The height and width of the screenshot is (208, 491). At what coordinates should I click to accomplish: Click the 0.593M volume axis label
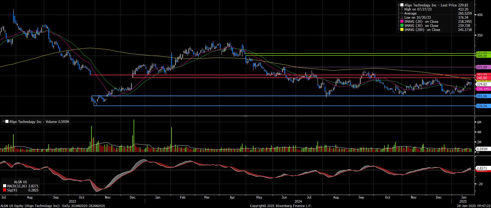click(x=483, y=149)
